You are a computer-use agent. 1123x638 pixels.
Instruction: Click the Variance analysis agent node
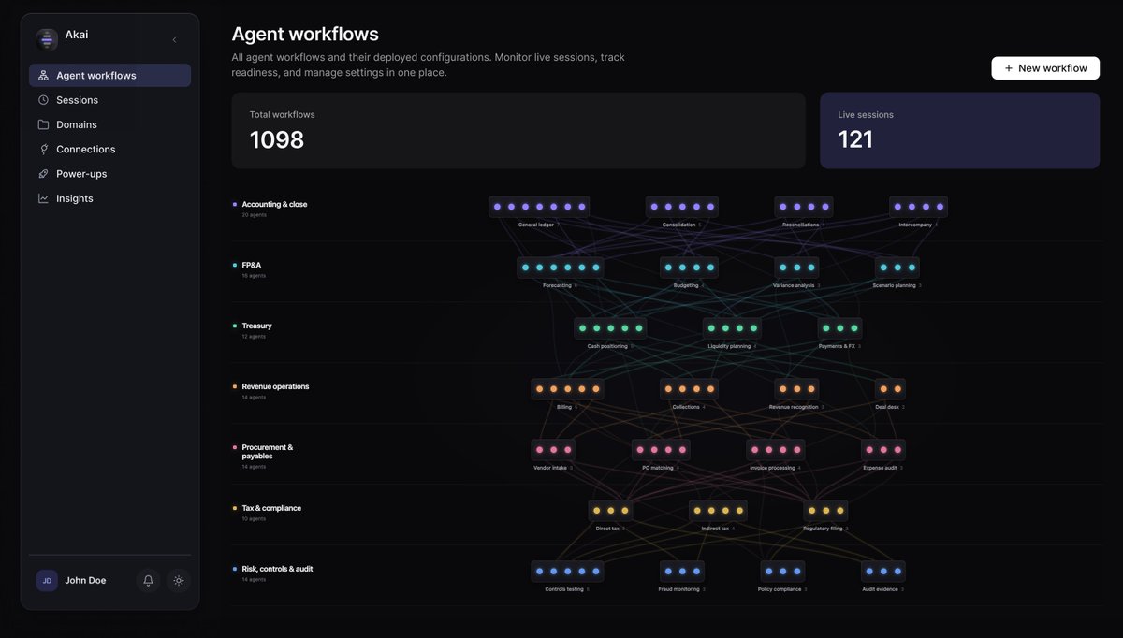[x=796, y=268]
